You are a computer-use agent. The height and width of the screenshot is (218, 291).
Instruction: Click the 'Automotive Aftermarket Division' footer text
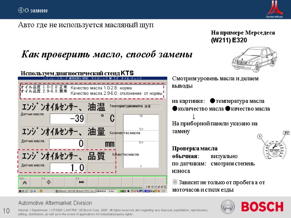click(x=55, y=203)
